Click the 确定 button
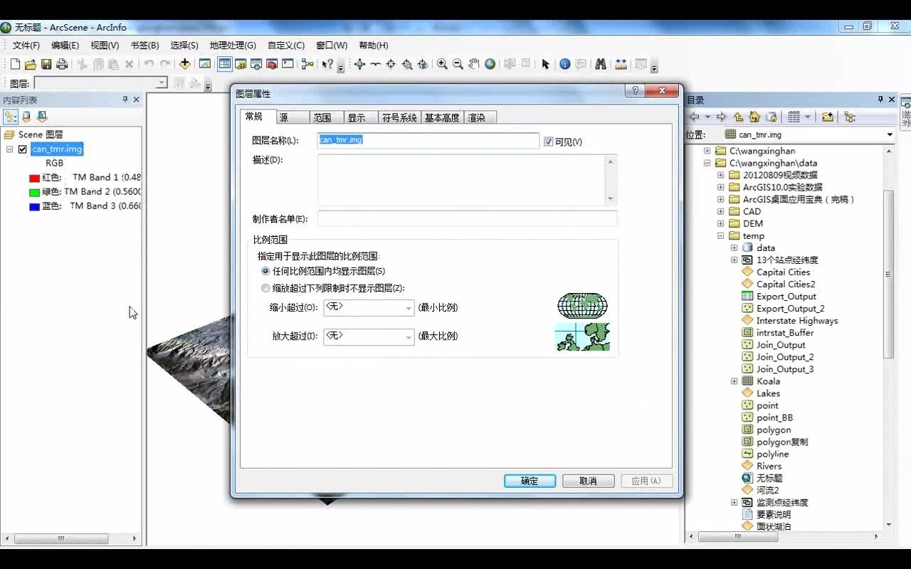 pyautogui.click(x=530, y=480)
